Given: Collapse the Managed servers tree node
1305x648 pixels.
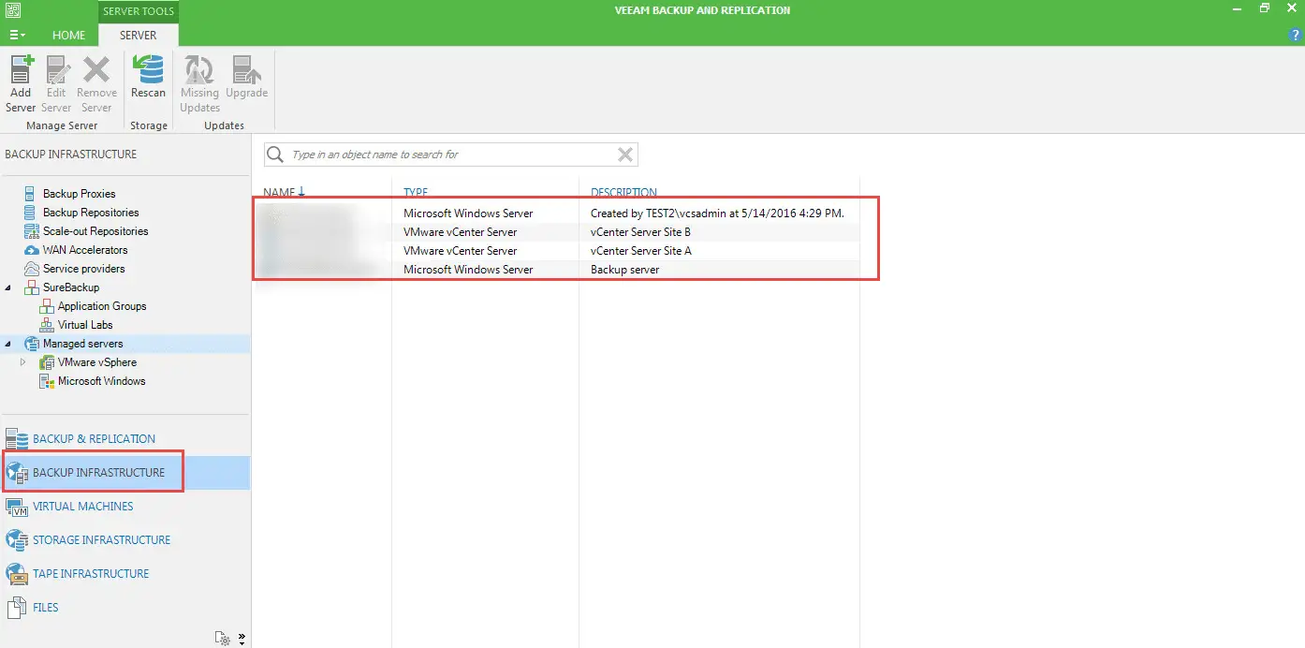Looking at the screenshot, I should coord(8,344).
